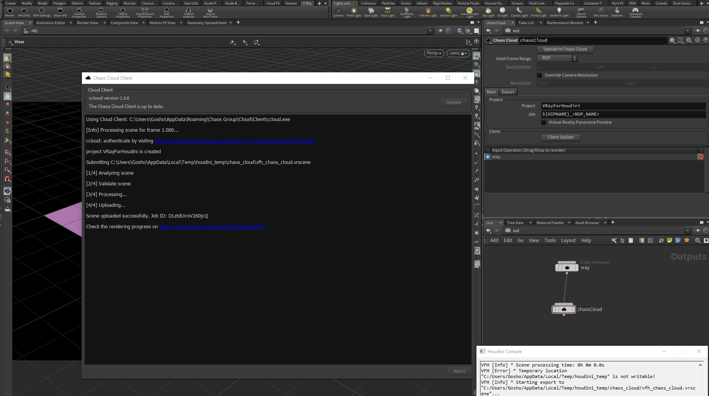Click Upload to Chaos Cloud button

click(x=565, y=49)
